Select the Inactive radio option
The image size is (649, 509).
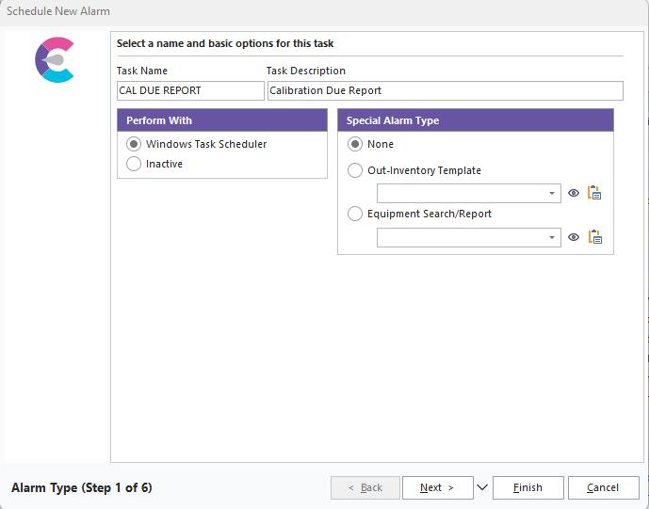pos(134,164)
